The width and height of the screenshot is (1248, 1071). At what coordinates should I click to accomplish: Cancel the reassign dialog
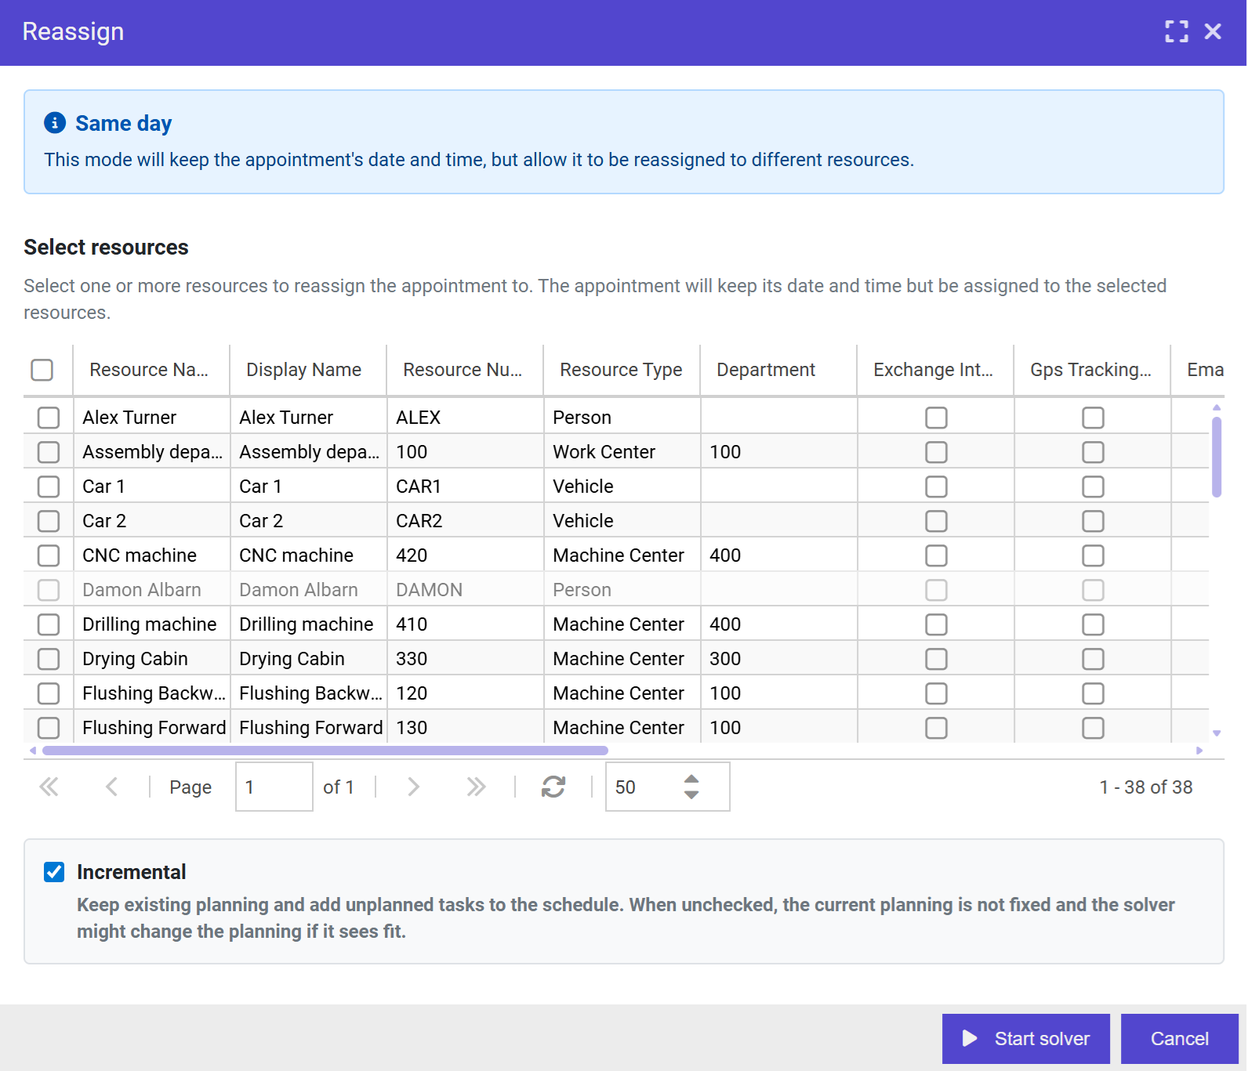(1179, 1039)
